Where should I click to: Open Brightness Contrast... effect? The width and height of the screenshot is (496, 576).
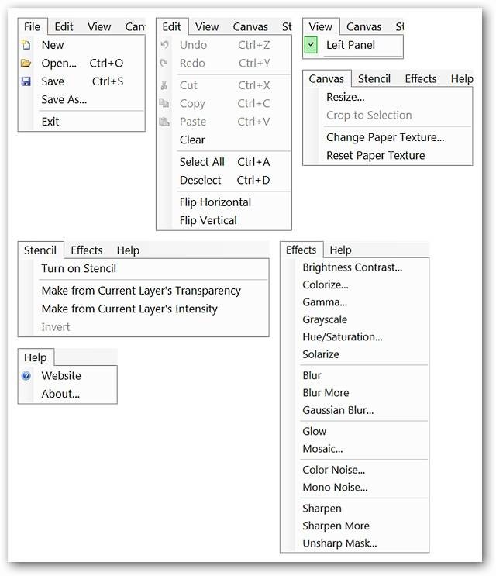point(353,267)
